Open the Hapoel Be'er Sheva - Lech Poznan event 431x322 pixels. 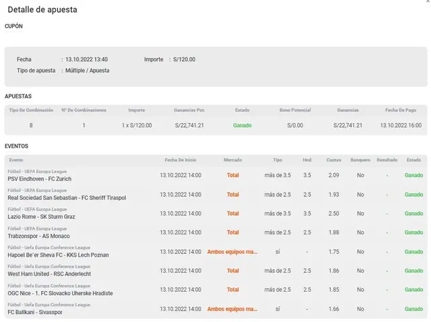59,255
